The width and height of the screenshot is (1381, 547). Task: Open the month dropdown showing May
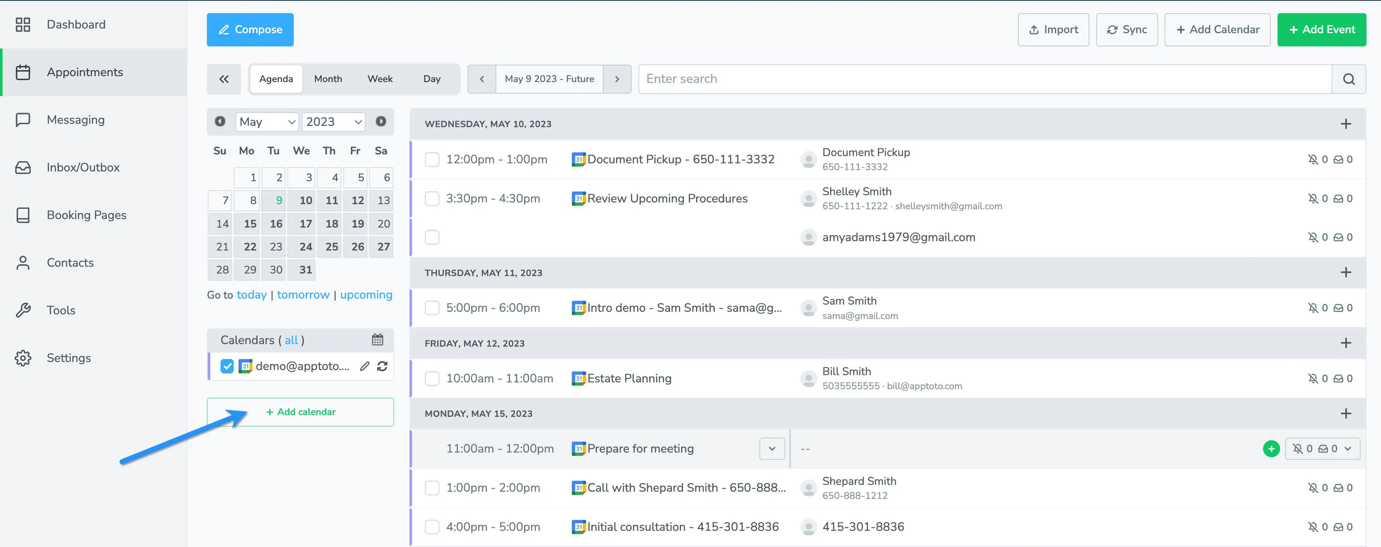[x=267, y=122]
